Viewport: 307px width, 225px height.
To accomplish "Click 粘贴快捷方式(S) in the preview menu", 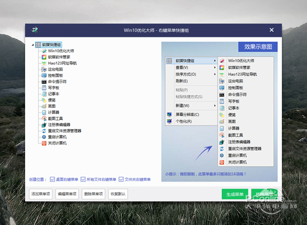I will (x=189, y=97).
